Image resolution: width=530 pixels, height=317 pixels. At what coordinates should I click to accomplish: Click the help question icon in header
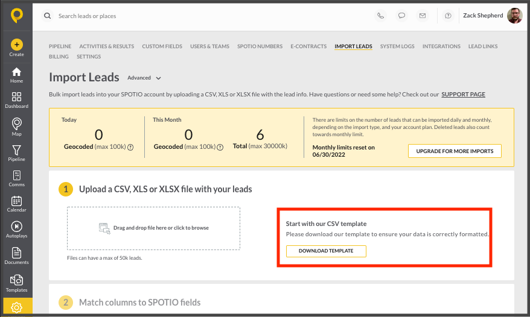tap(448, 16)
